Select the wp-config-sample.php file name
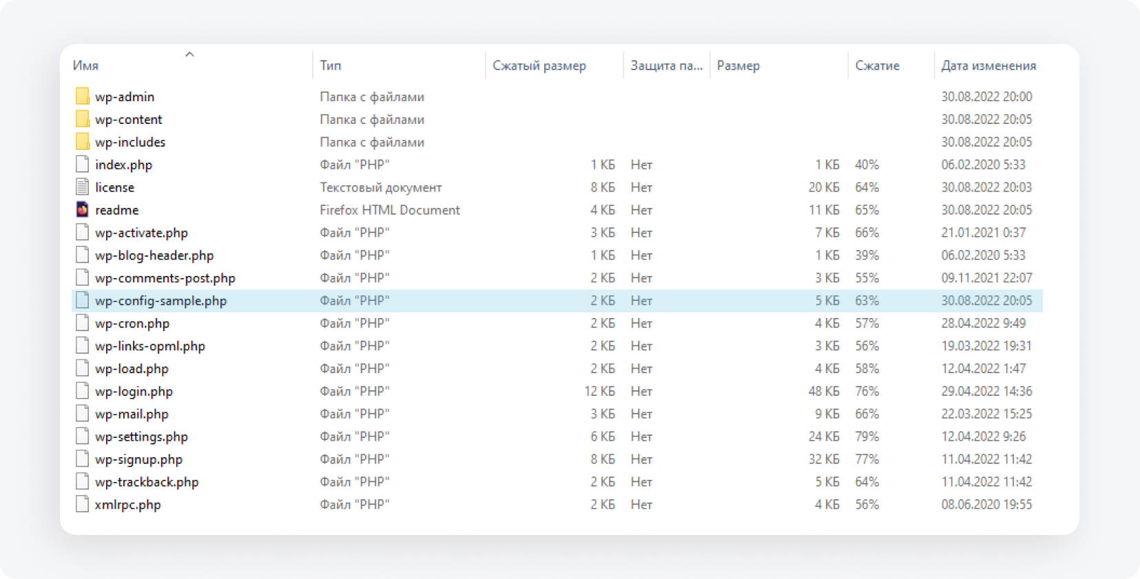This screenshot has width=1140, height=579. (x=160, y=301)
